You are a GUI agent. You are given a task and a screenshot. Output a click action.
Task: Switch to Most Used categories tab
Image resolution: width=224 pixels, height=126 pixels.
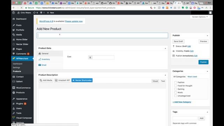[x=192, y=77]
